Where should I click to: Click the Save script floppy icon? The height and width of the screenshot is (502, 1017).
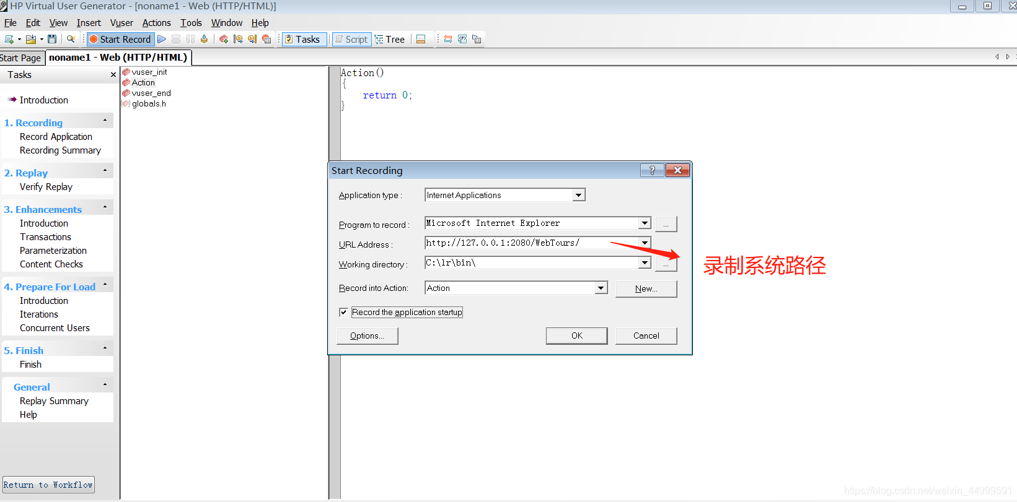pyautogui.click(x=52, y=39)
